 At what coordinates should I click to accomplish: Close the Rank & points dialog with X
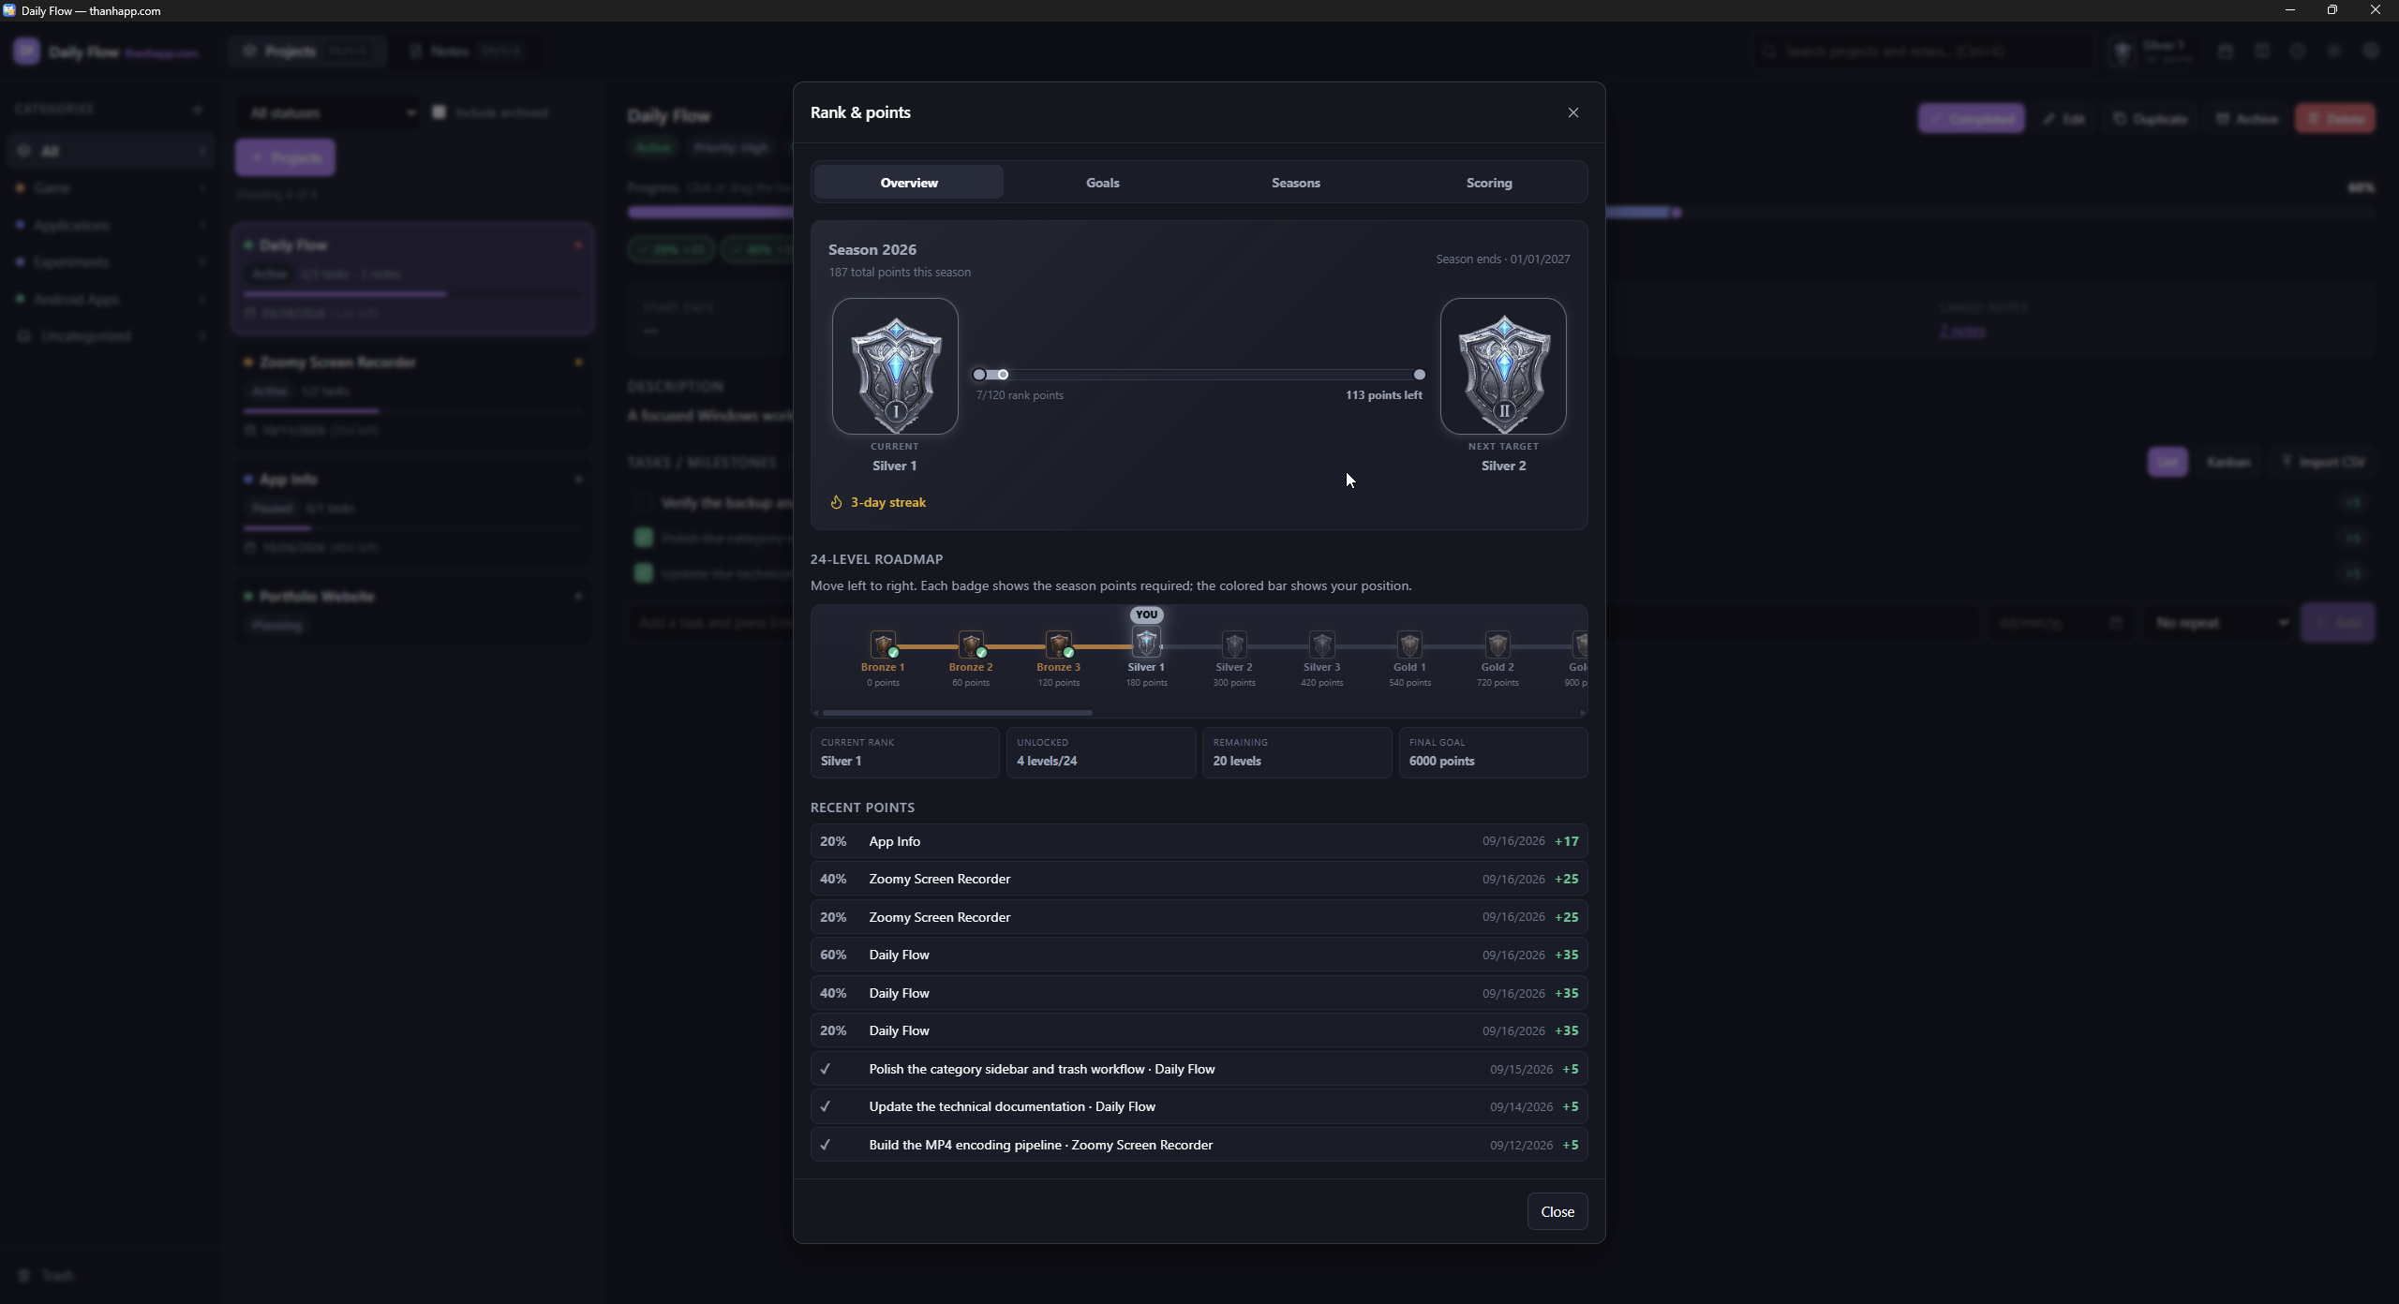point(1572,112)
